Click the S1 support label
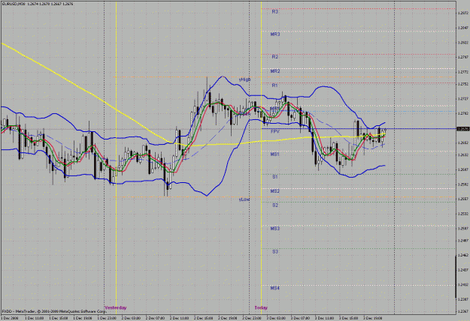 [275, 177]
